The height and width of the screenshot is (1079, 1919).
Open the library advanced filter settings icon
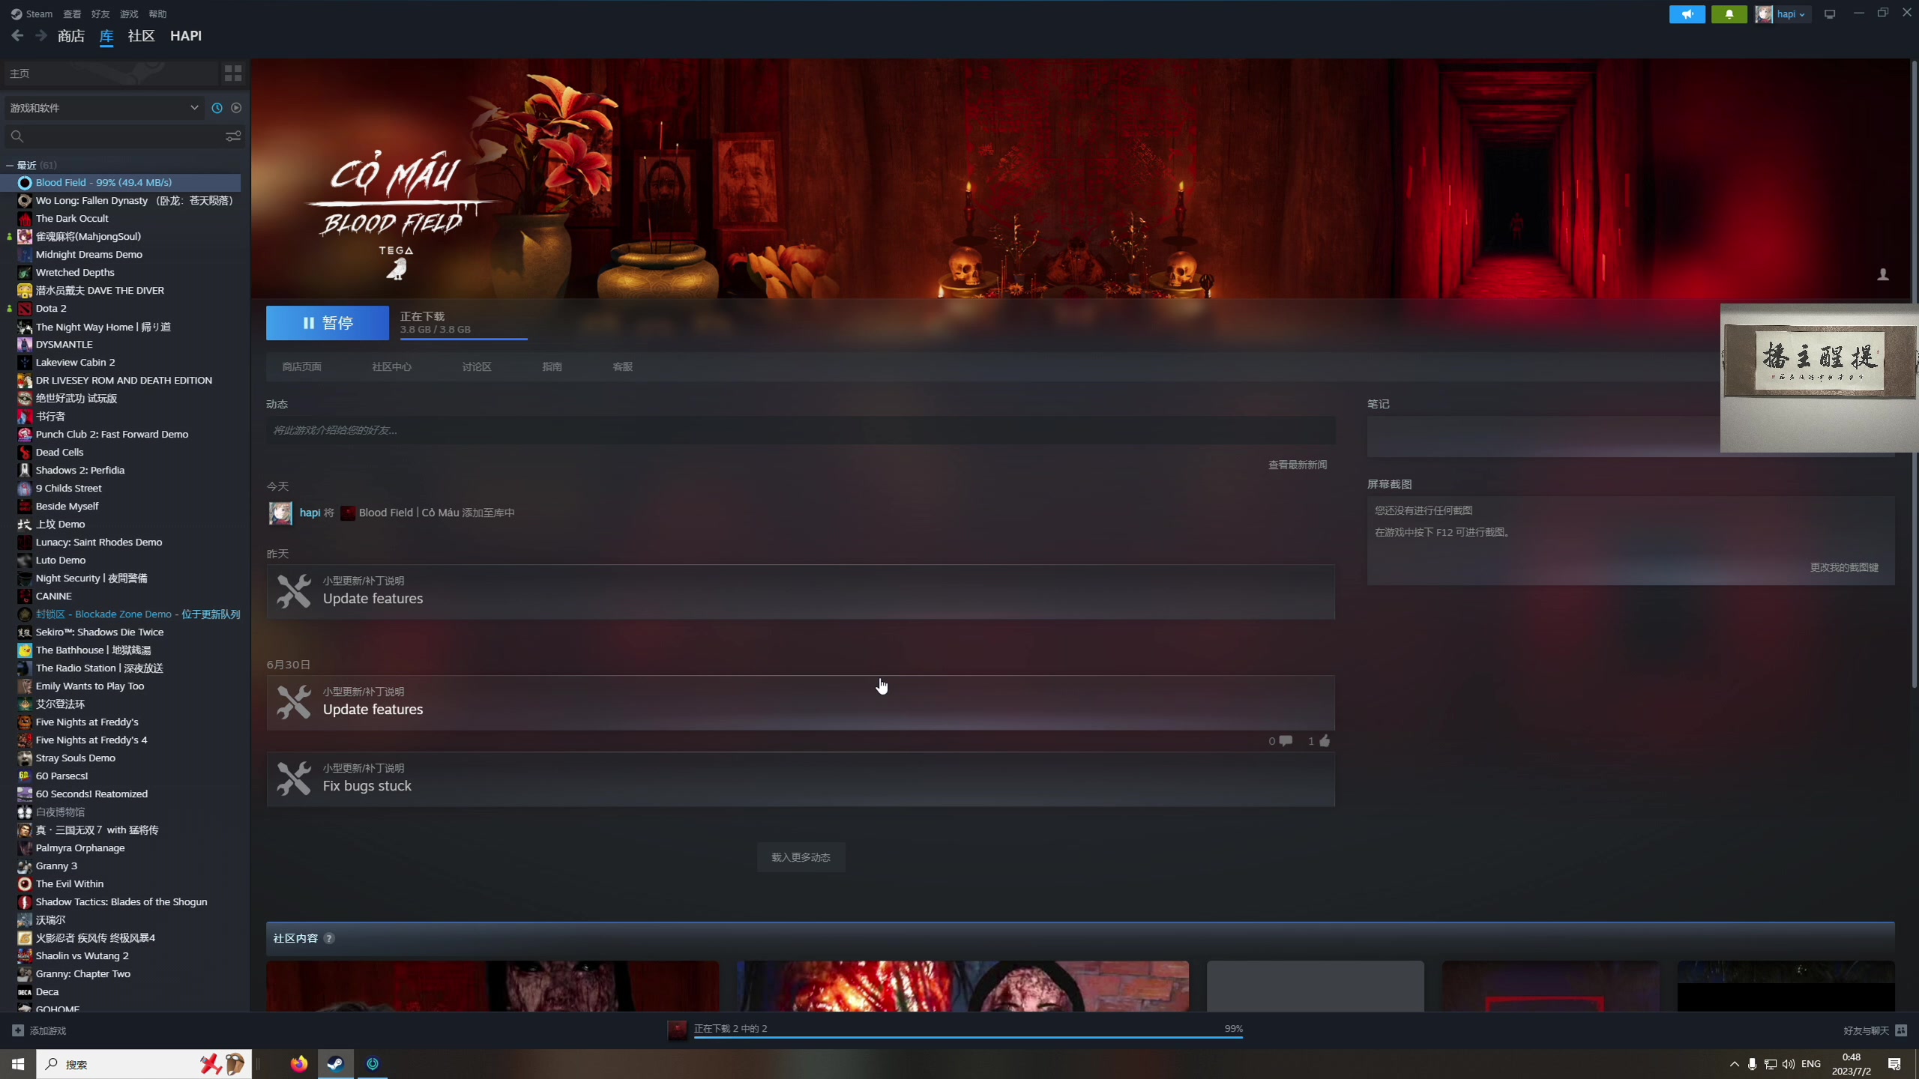pyautogui.click(x=233, y=136)
